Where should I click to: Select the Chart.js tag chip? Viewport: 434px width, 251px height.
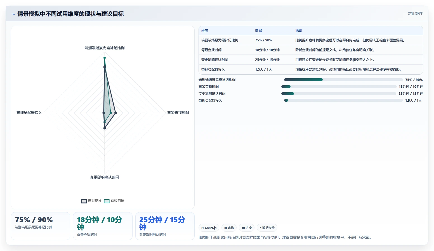point(209,228)
